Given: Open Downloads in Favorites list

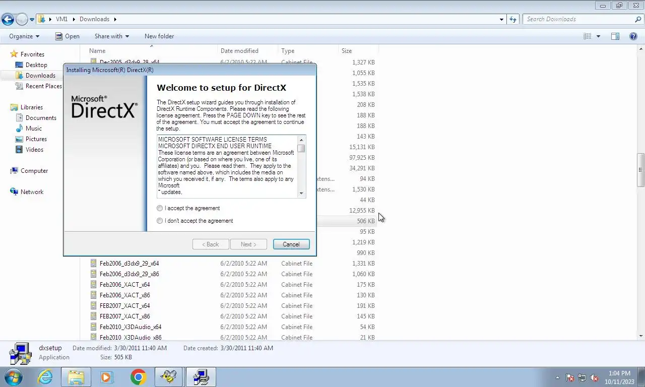Looking at the screenshot, I should click(40, 76).
